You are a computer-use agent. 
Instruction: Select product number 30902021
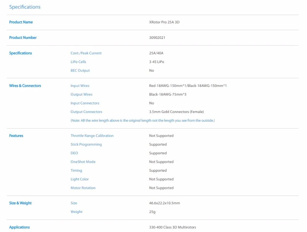tap(157, 38)
